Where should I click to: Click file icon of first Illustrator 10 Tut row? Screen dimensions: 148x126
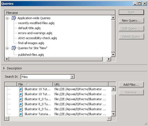coord(21,89)
